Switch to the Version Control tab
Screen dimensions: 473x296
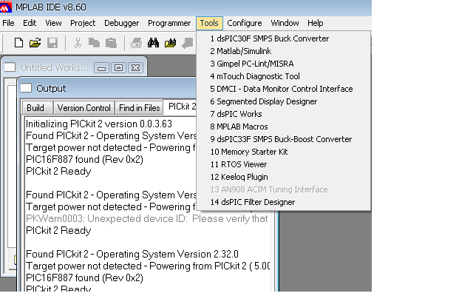pyautogui.click(x=84, y=108)
